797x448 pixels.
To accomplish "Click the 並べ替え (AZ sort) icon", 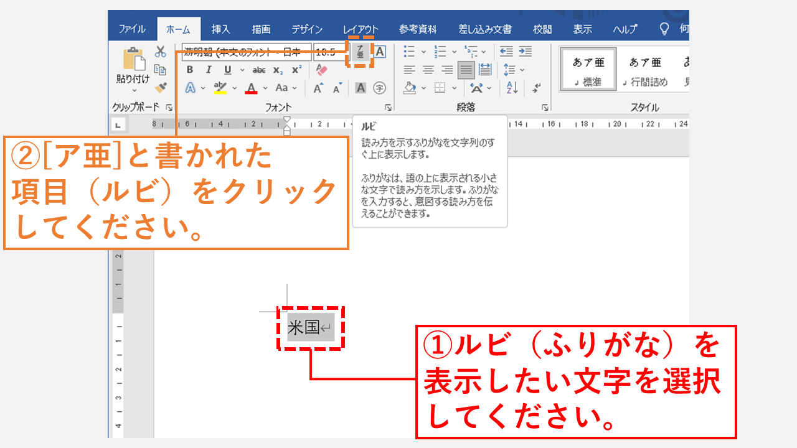I will [x=512, y=88].
